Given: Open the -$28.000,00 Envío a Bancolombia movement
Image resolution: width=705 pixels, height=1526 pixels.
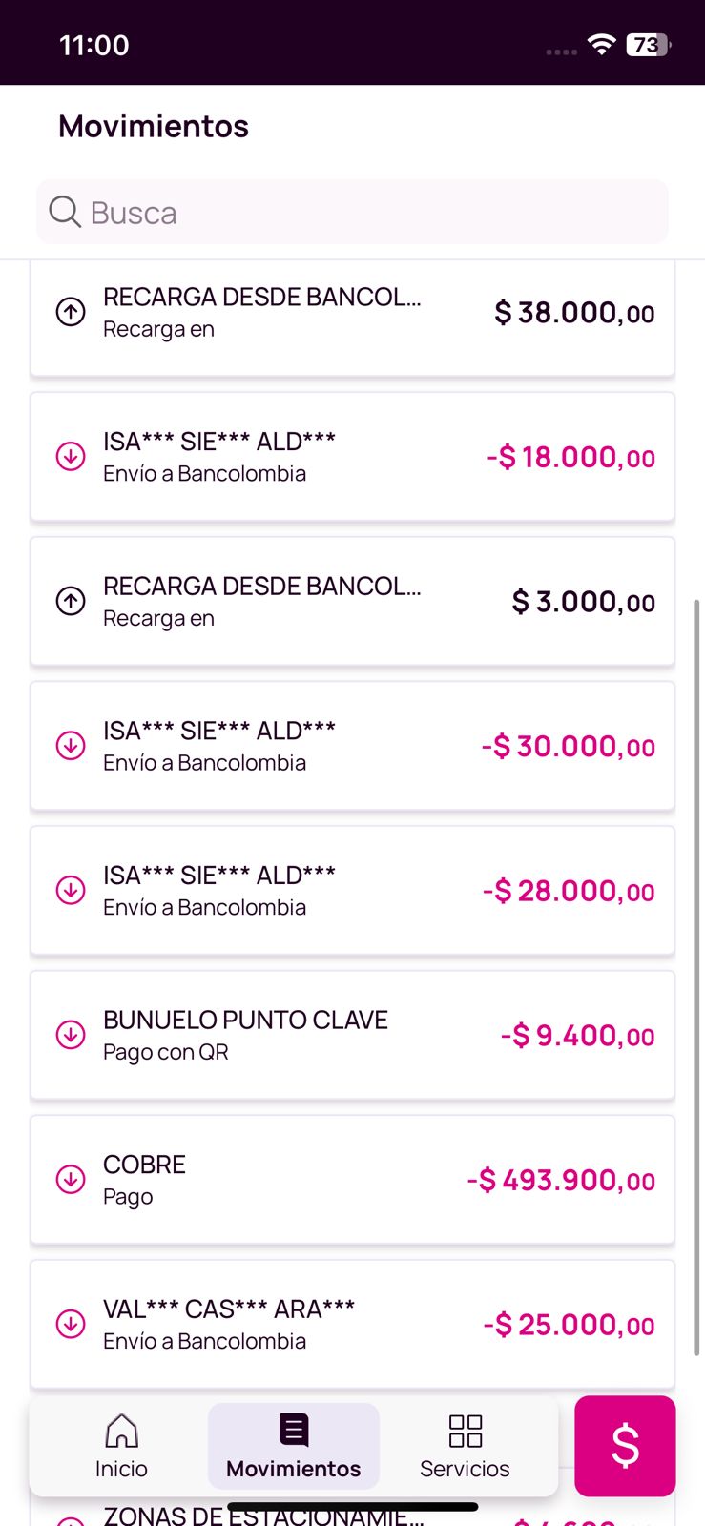Looking at the screenshot, I should pos(352,891).
